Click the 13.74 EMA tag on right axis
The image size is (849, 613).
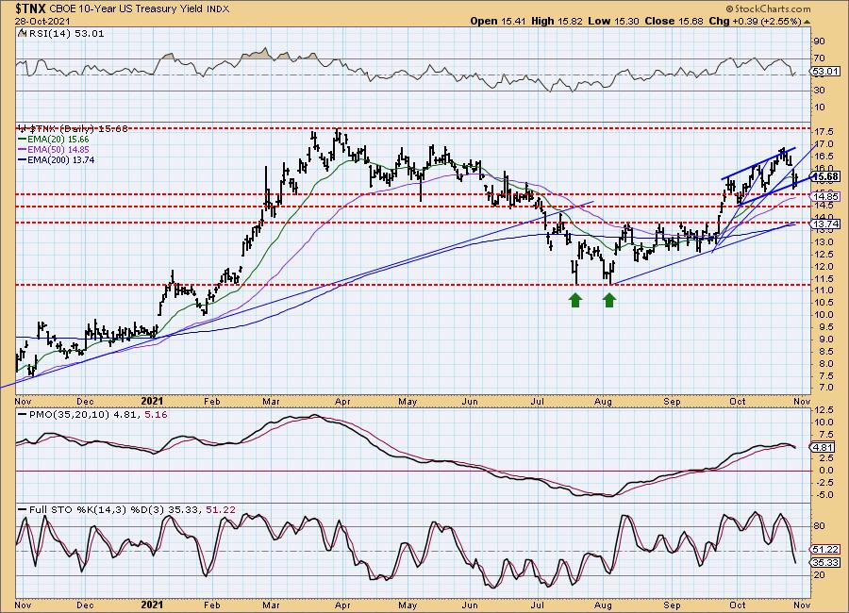[x=826, y=224]
